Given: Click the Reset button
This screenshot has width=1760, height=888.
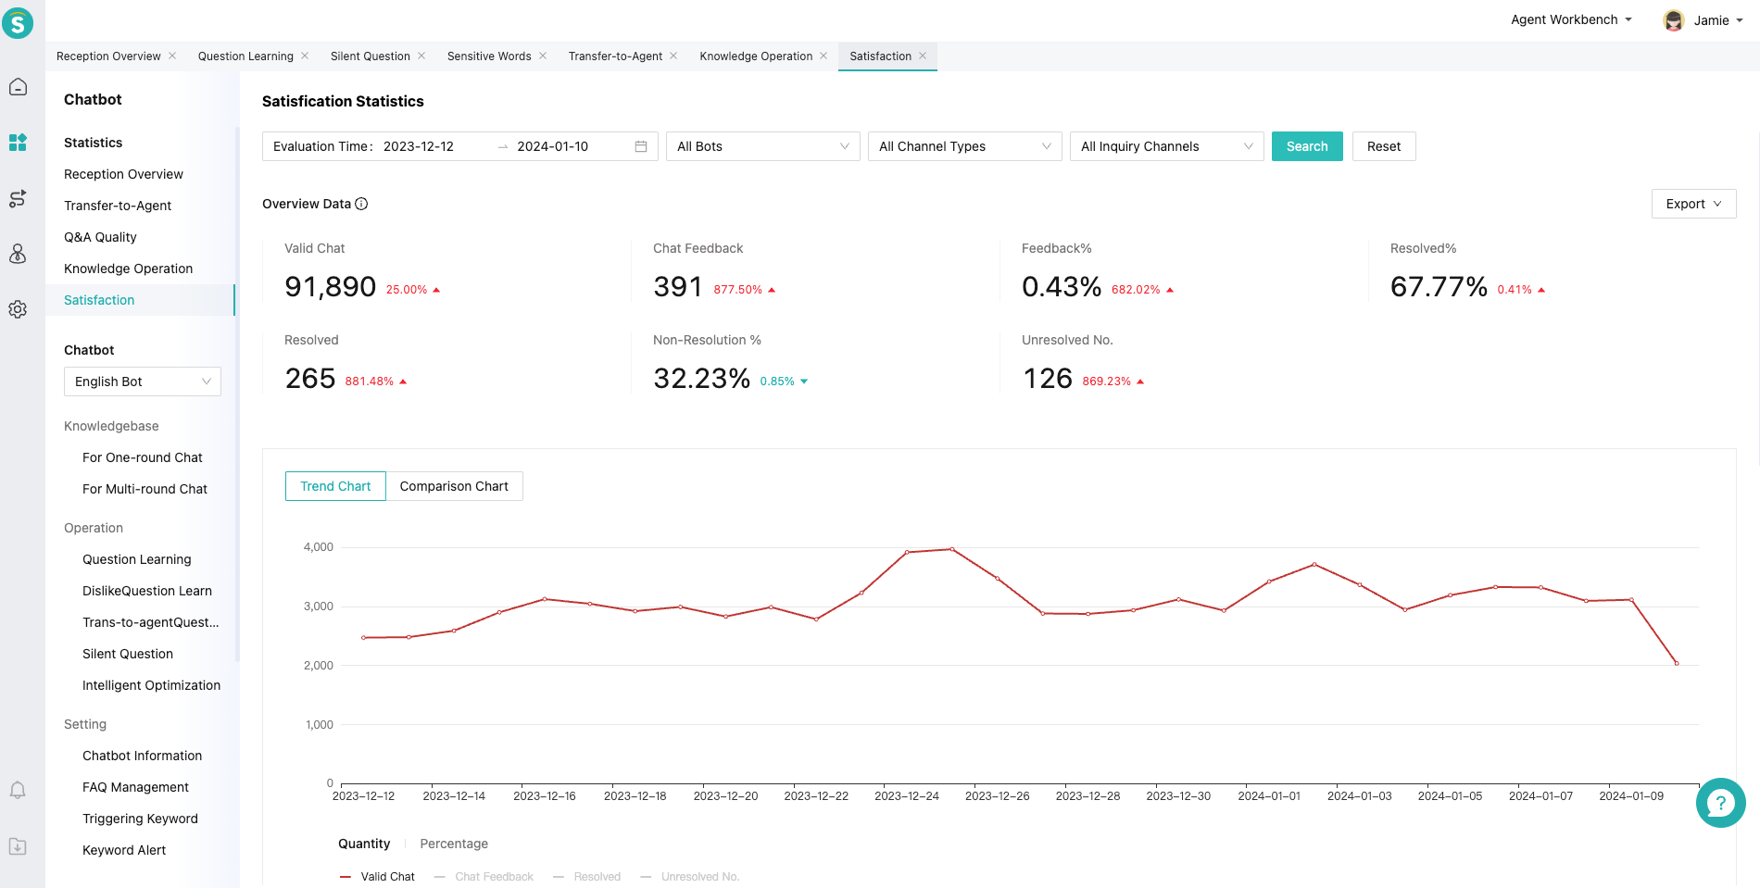Looking at the screenshot, I should (1384, 146).
